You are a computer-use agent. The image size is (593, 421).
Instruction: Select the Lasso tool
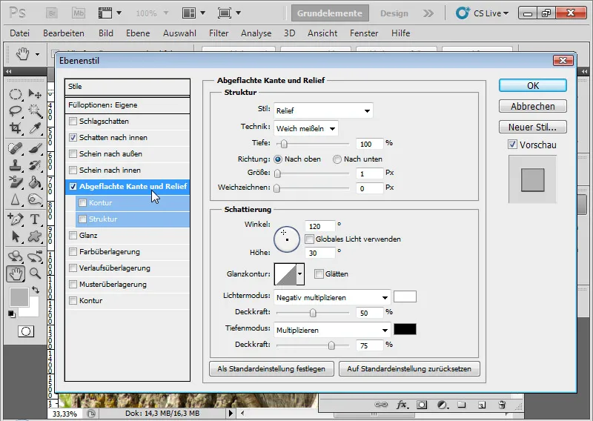[15, 111]
